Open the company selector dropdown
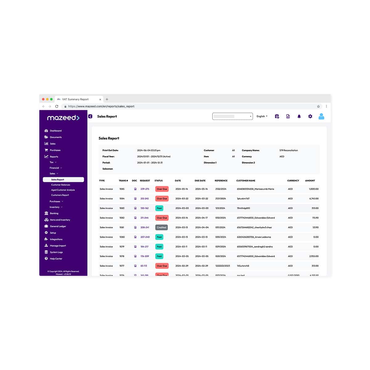The height and width of the screenshot is (370, 370). point(232,117)
